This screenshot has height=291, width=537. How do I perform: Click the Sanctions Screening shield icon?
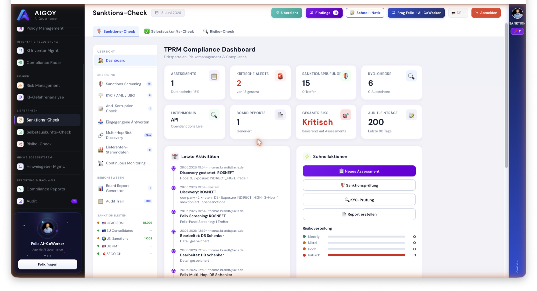(x=101, y=84)
